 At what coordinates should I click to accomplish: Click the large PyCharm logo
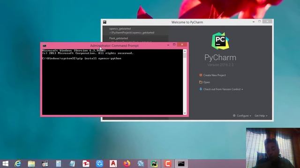click(x=220, y=41)
